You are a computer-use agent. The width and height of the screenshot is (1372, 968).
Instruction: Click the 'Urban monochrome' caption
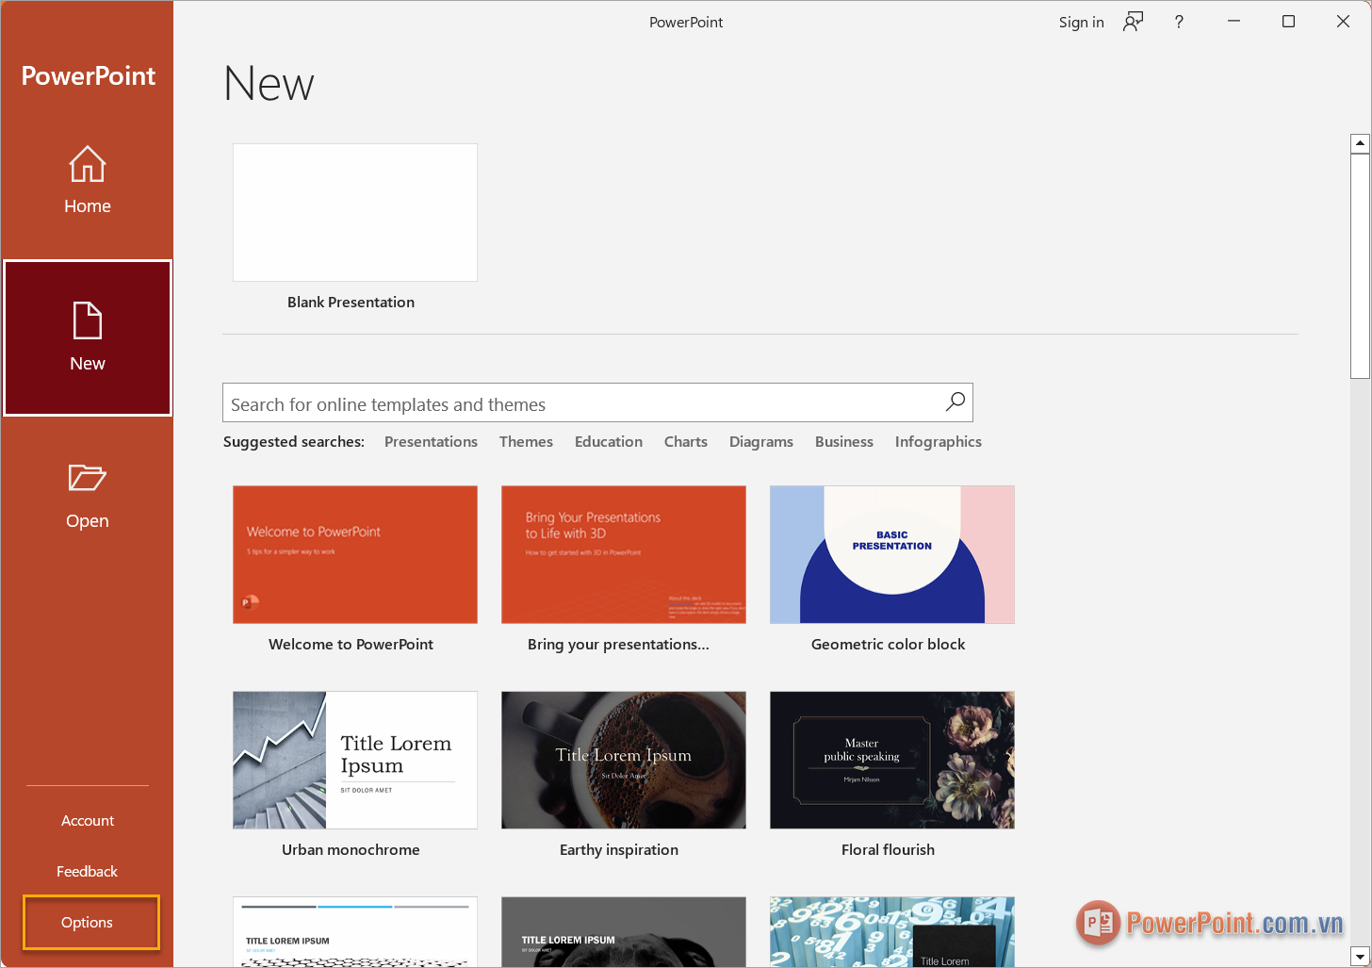coord(351,849)
